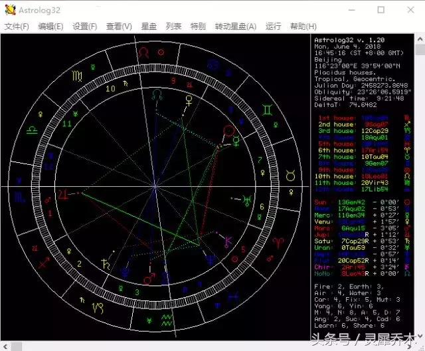
Task: Click the yellow Saturn glyph in chart
Action: click(106, 264)
